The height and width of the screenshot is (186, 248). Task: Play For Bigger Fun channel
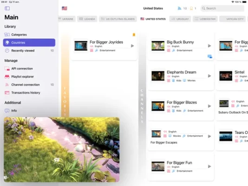point(209,166)
